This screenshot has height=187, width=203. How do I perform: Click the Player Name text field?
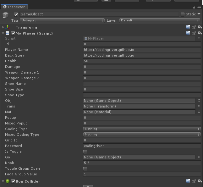(142, 50)
